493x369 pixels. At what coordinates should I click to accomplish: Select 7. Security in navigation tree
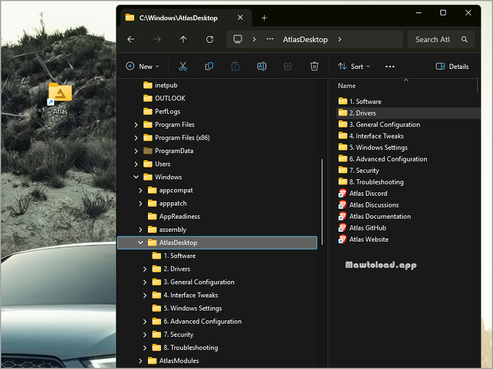pos(173,334)
